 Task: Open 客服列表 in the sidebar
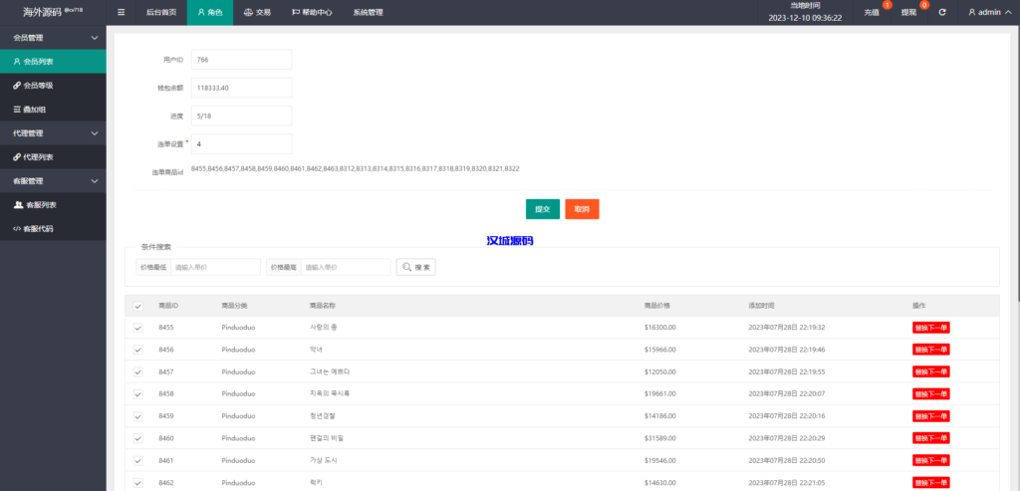[x=40, y=205]
